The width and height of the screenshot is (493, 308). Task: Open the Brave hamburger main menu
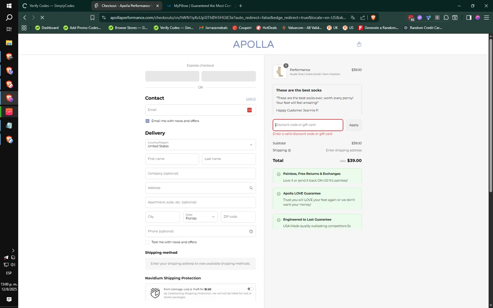(x=486, y=17)
